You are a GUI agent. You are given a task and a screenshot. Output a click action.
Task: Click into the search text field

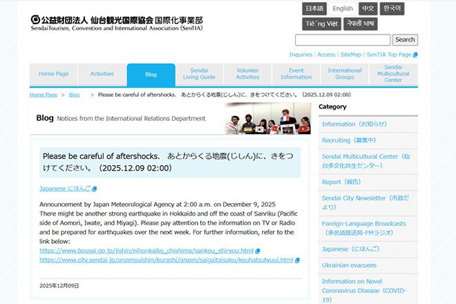coord(343,40)
